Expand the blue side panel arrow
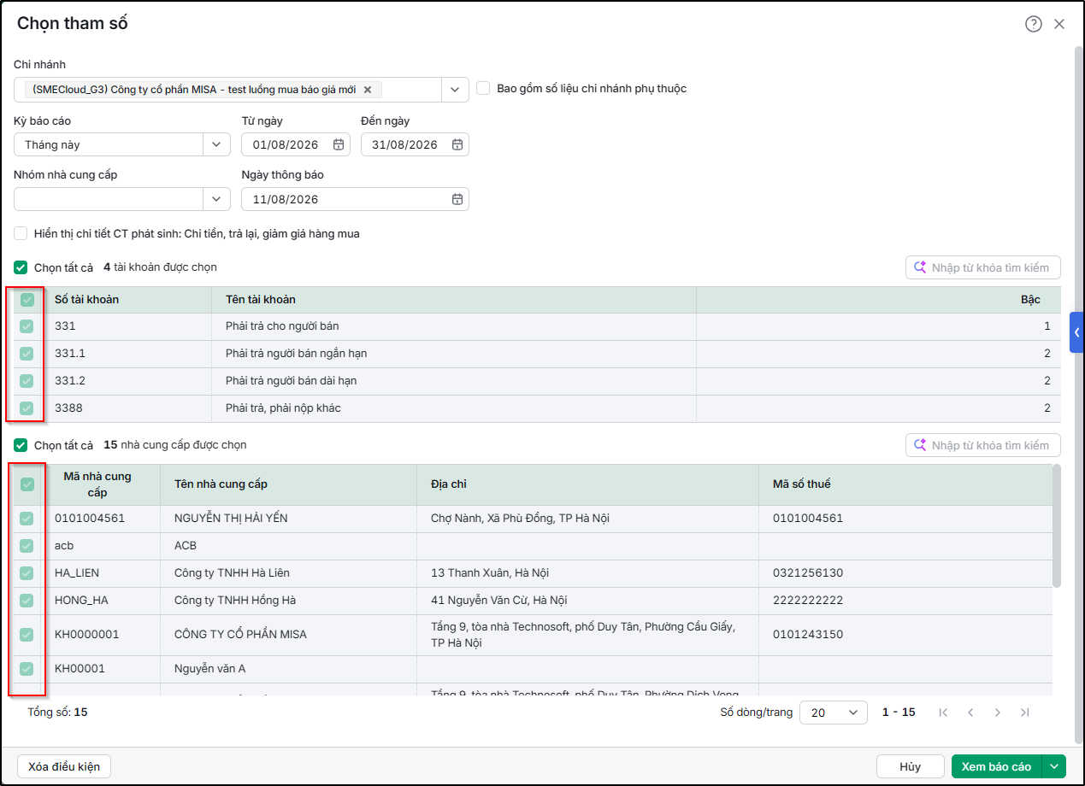 [1077, 332]
